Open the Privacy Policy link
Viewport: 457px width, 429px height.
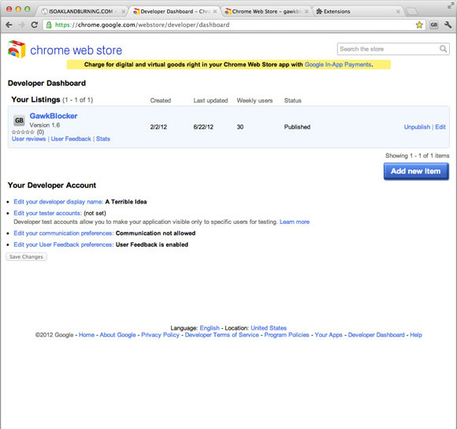click(x=160, y=335)
